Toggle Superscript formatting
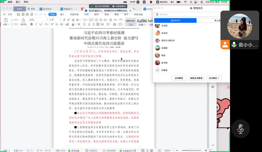 [52, 24]
